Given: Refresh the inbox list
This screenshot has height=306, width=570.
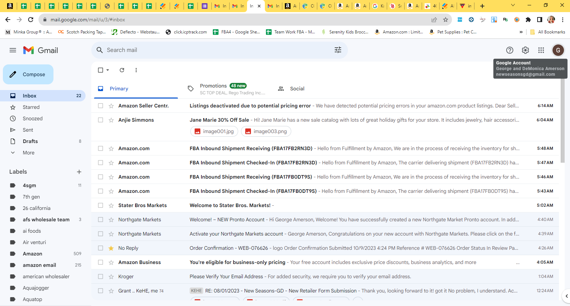Looking at the screenshot, I should (122, 70).
